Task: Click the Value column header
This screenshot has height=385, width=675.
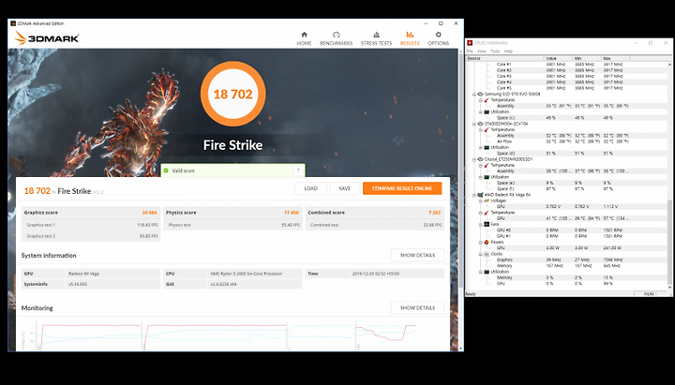Action: [559, 58]
